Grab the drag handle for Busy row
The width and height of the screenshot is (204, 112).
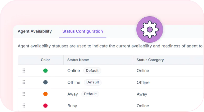(24, 105)
